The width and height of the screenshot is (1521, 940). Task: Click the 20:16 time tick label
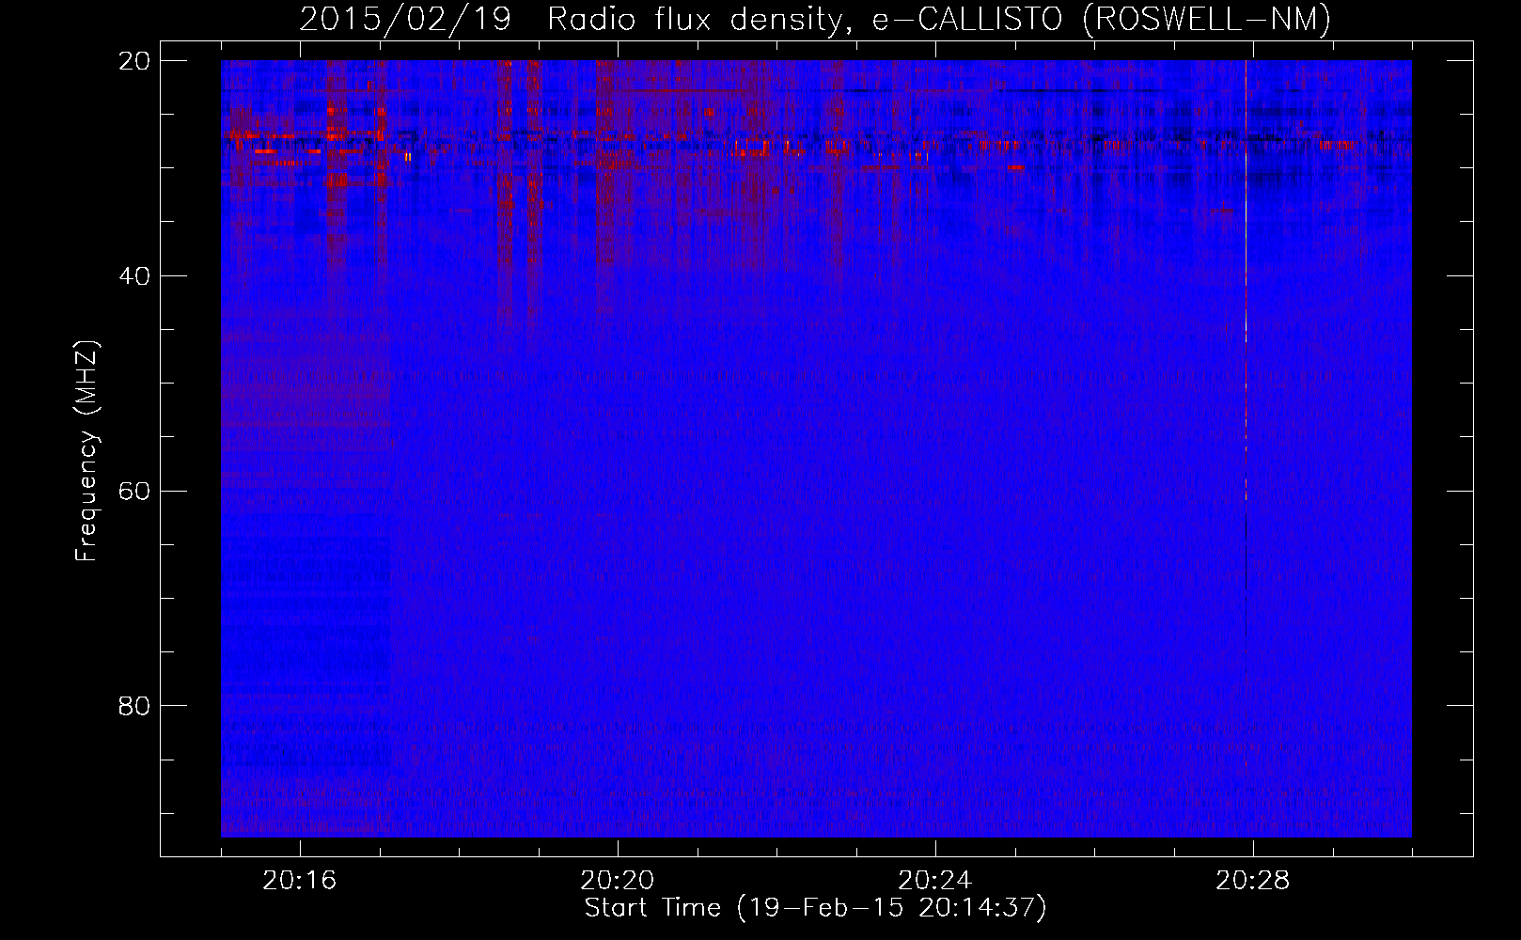[300, 881]
